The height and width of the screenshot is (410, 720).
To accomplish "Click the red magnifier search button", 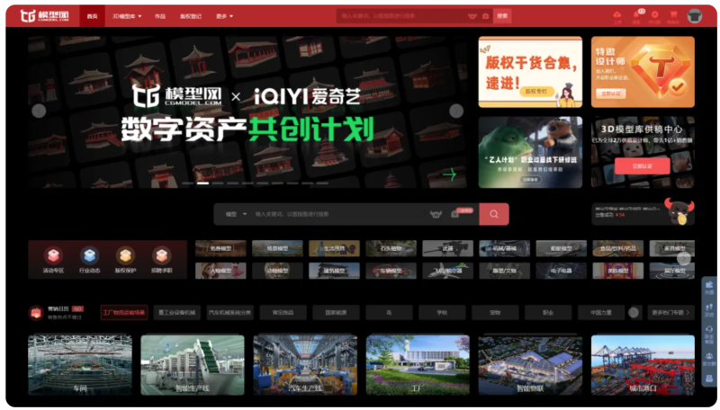I will pos(493,214).
